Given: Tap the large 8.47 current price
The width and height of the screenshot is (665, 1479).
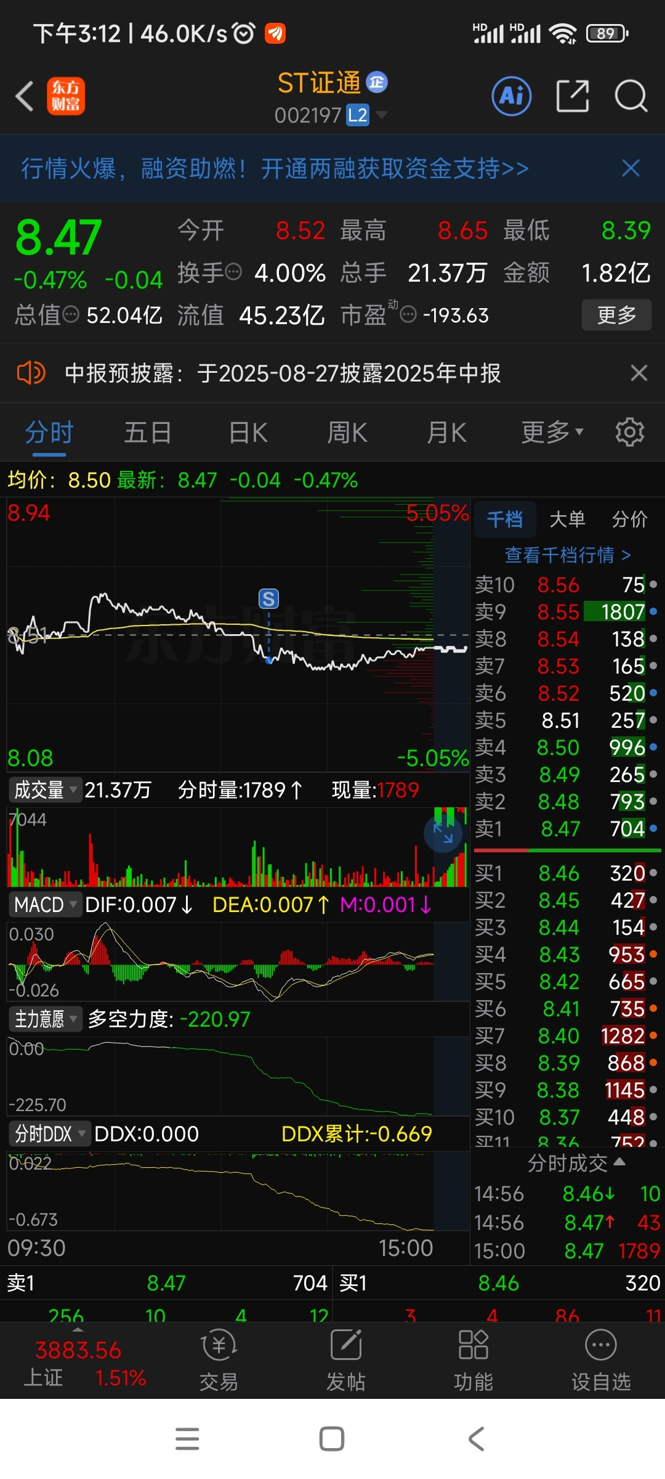Looking at the screenshot, I should (x=58, y=237).
